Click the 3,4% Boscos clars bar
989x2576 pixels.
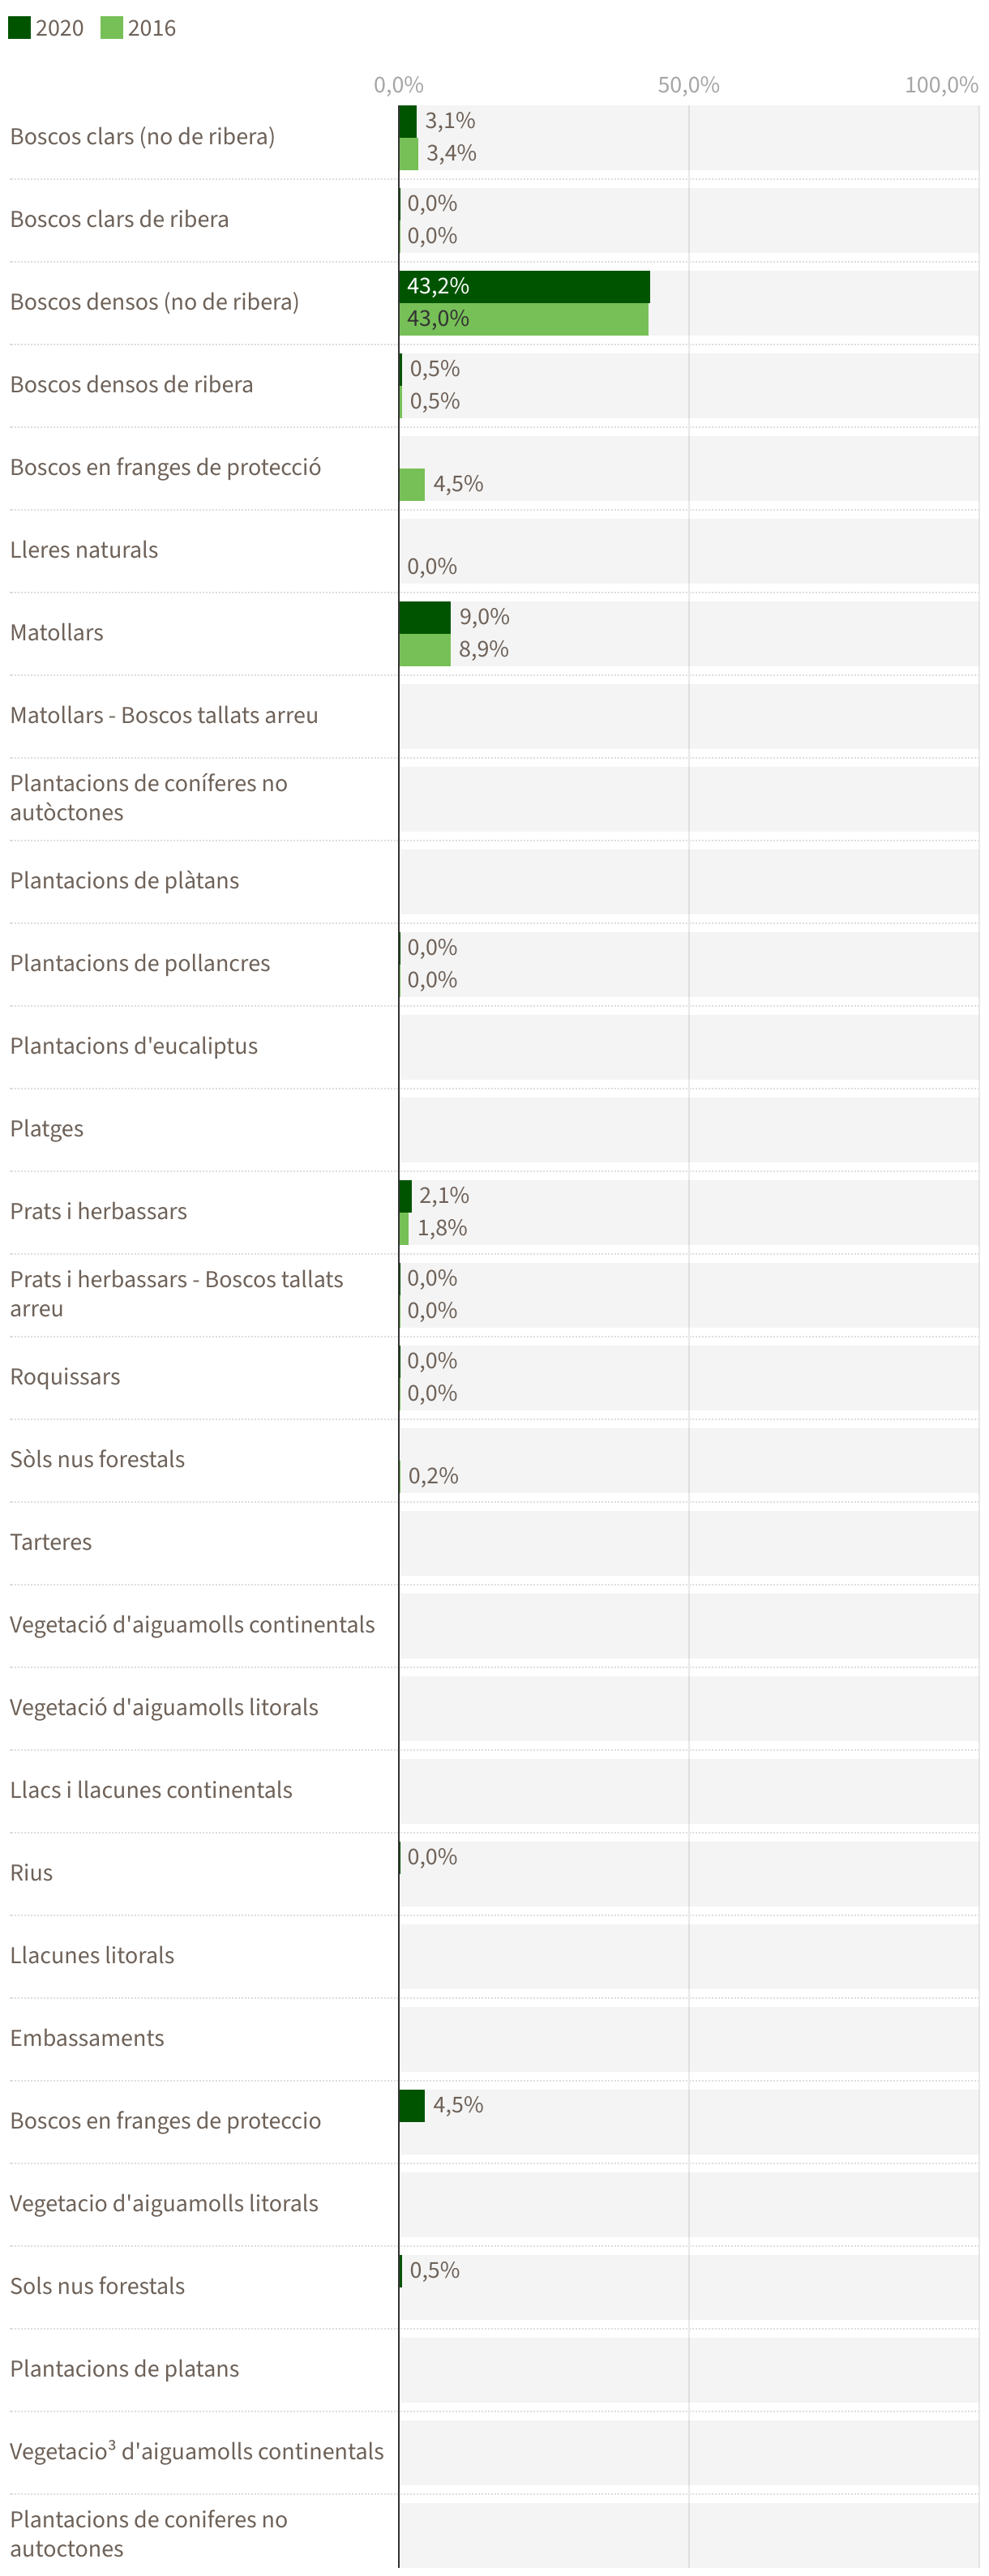pos(408,154)
